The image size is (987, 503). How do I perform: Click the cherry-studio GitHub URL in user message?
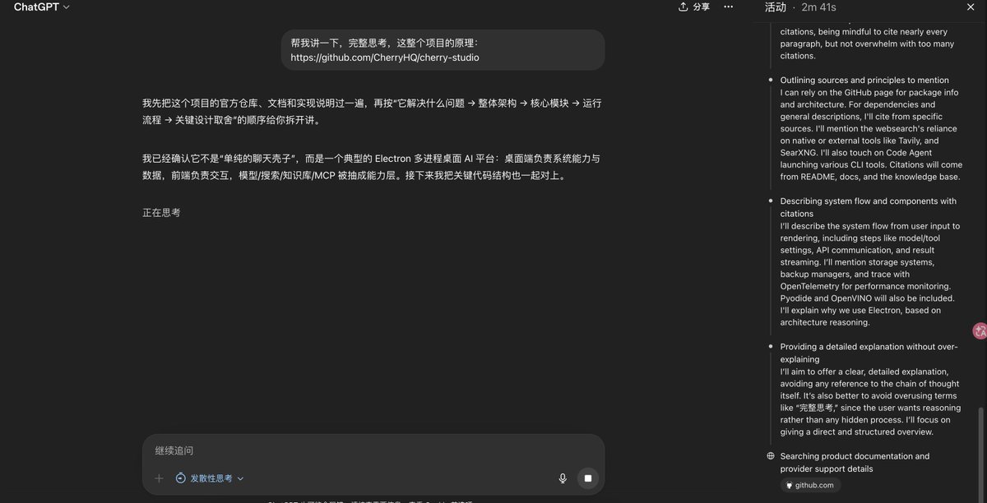[385, 58]
